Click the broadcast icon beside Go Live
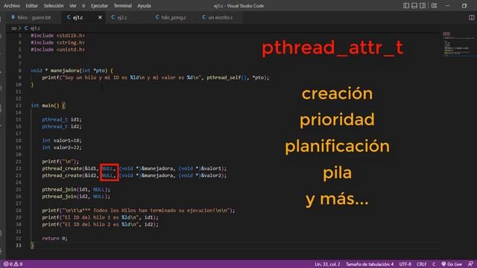Image resolution: width=477 pixels, height=268 pixels. coord(443,264)
